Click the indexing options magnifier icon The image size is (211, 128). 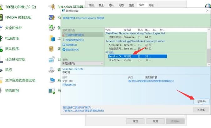52,70
